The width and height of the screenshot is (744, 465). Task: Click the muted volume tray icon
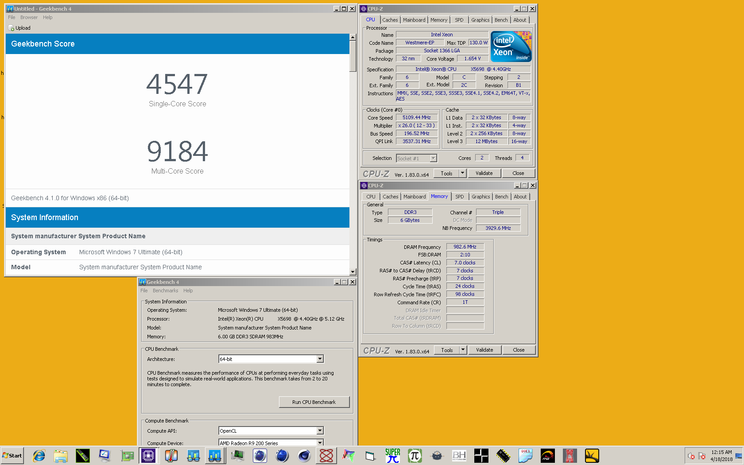pyautogui.click(x=691, y=456)
